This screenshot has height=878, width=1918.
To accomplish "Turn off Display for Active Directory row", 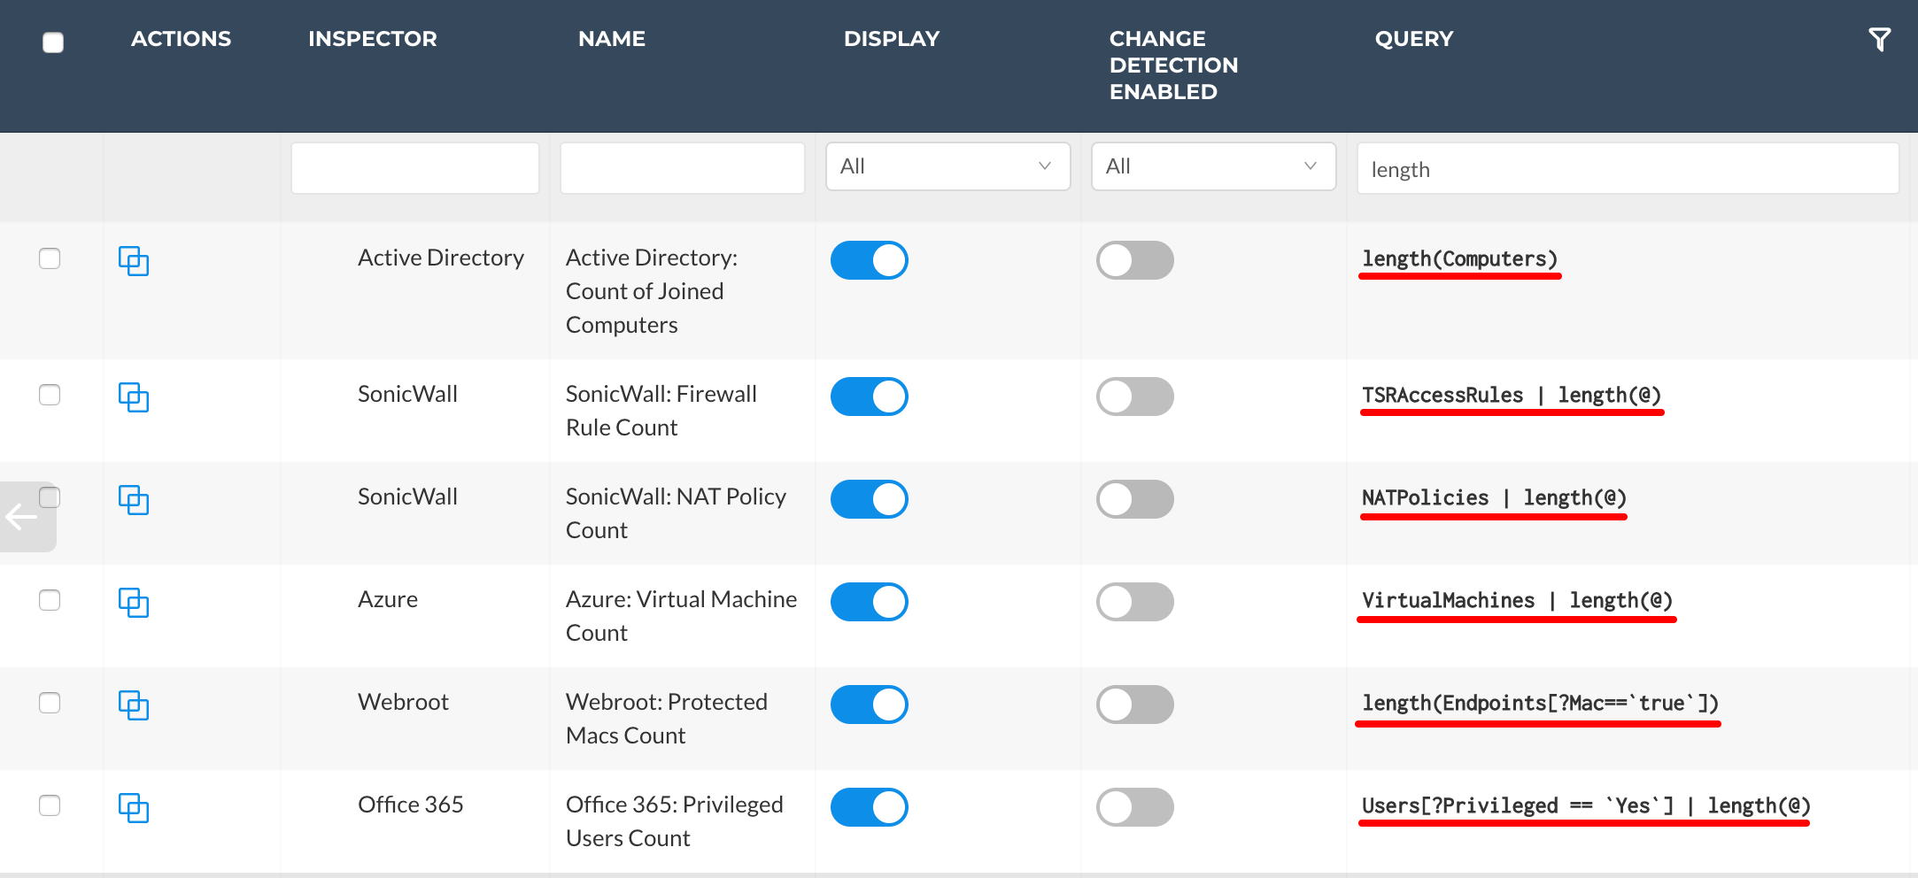I will 870,260.
